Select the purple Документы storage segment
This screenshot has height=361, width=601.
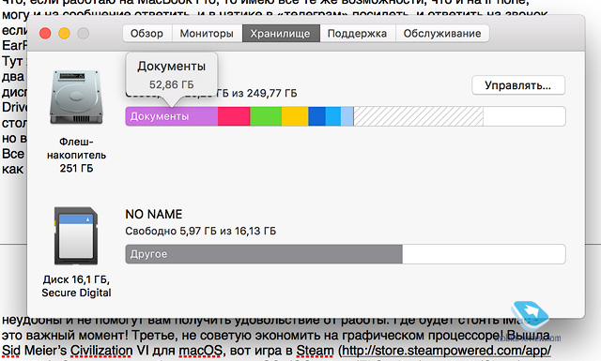172,116
